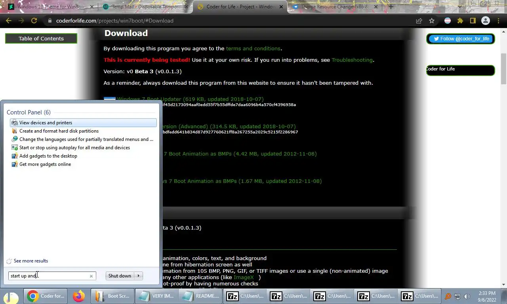
Task: Open the terms and conditions link
Action: 253,48
